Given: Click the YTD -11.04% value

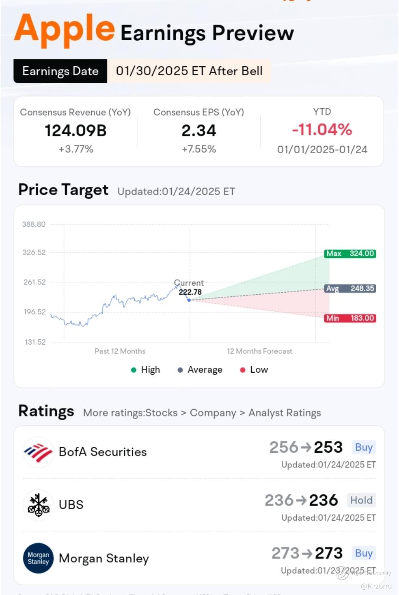Looking at the screenshot, I should click(322, 130).
